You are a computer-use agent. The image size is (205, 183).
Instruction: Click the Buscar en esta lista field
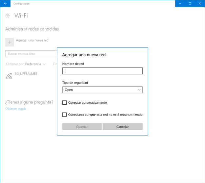point(31,54)
